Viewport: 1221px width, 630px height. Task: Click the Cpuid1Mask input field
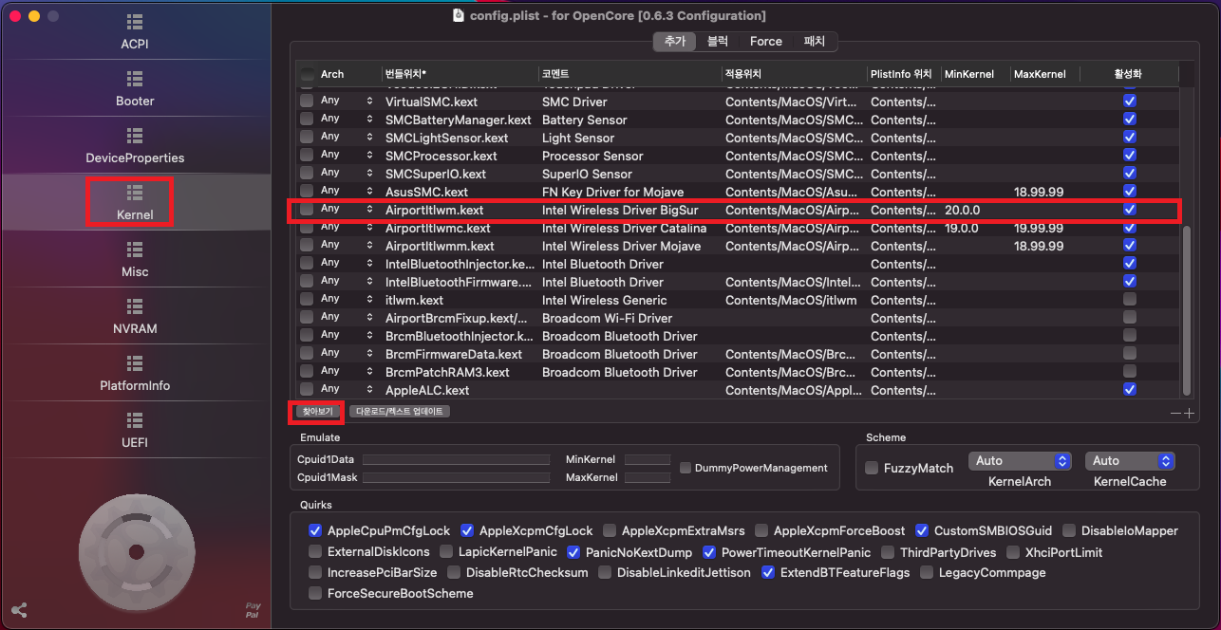coord(456,477)
